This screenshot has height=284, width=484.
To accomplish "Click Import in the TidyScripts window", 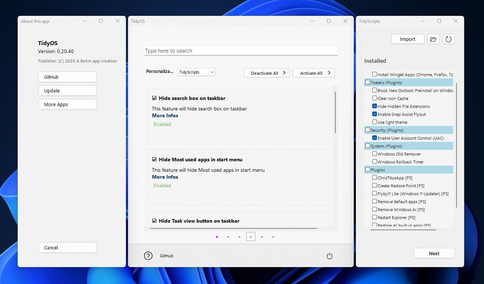I will coord(408,39).
